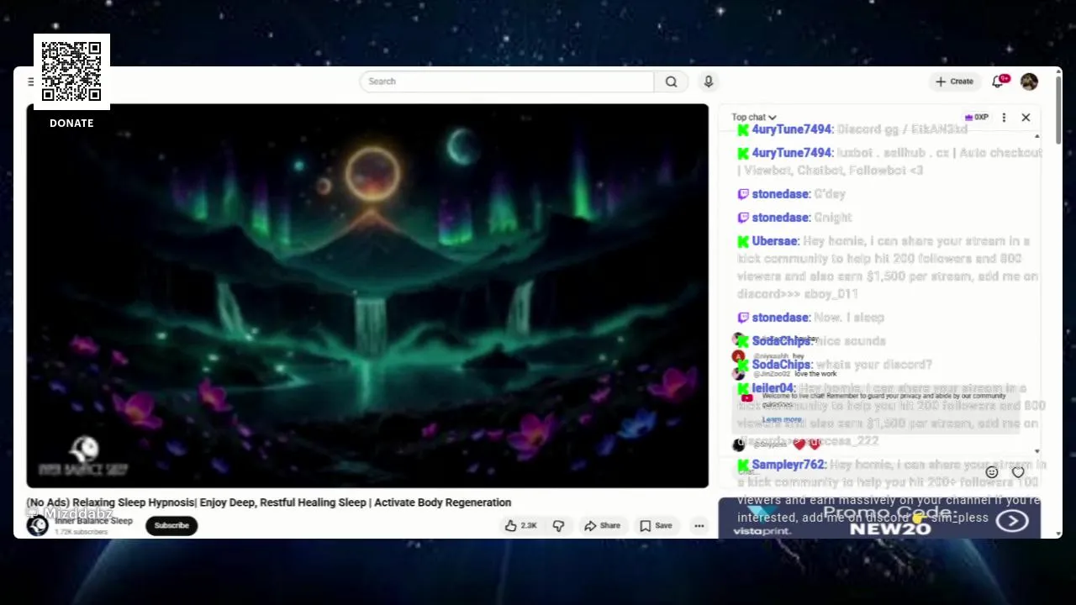The image size is (1076, 605).
Task: Send a heart reaction in chat
Action: tap(1018, 472)
